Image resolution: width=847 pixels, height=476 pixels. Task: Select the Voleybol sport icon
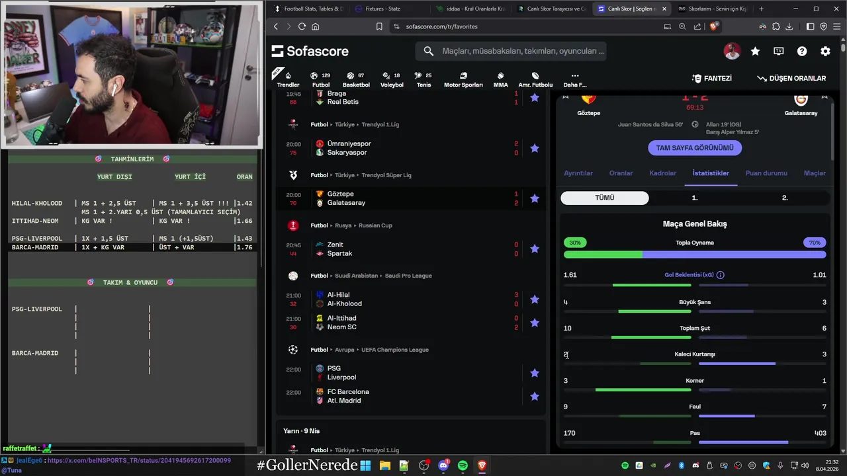click(392, 79)
